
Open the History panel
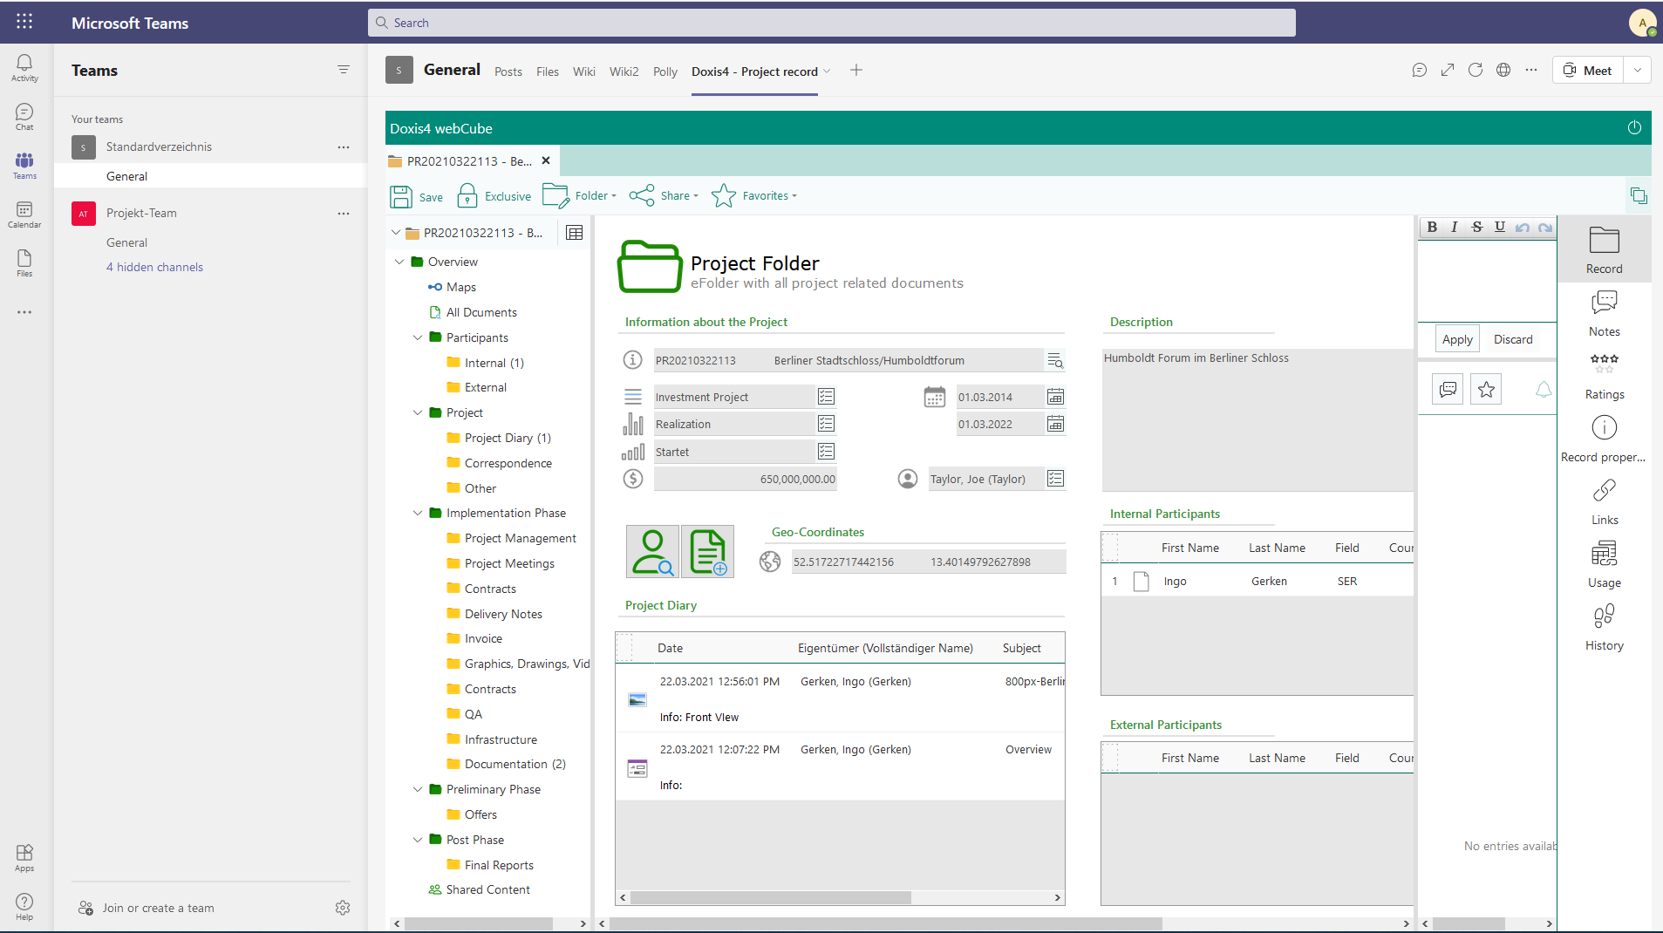(x=1604, y=628)
